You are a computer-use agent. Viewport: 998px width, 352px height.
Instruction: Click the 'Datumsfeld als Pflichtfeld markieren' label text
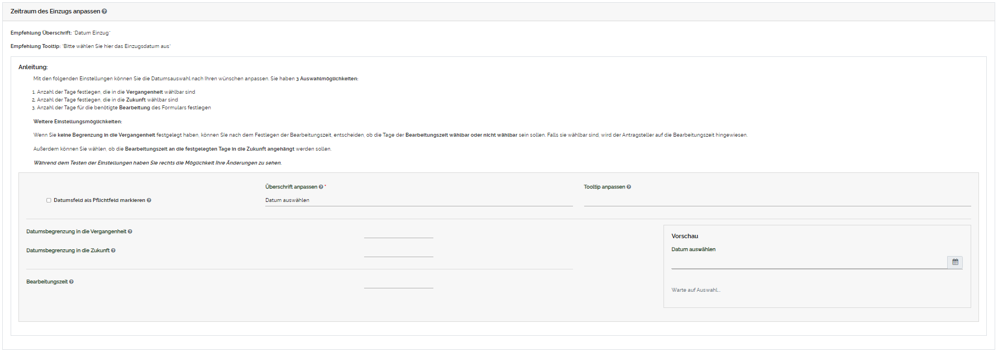[99, 200]
